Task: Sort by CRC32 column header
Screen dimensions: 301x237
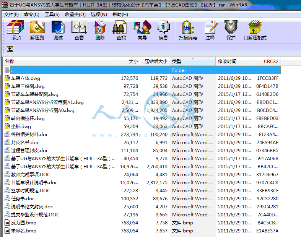Action: pos(267,62)
